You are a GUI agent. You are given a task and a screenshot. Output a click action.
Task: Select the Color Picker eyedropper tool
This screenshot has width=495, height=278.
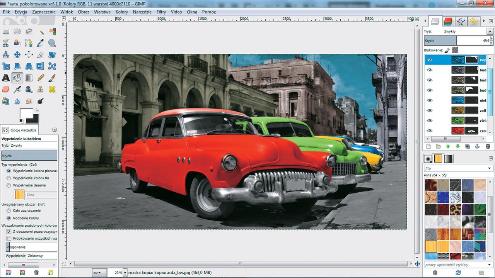(x=41, y=43)
